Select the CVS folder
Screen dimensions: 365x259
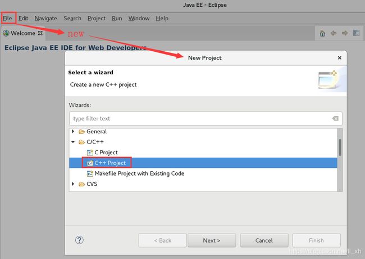tap(92, 184)
